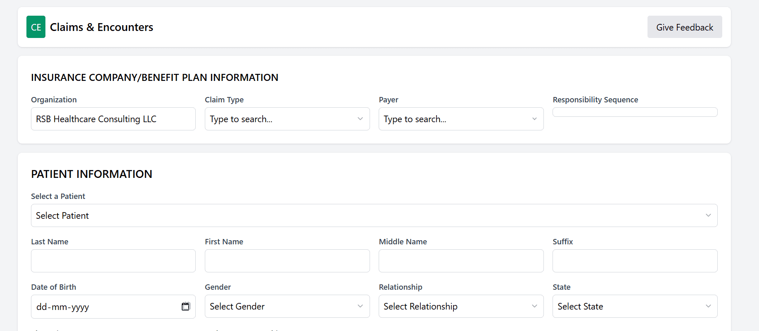Click the Last Name input field
The width and height of the screenshot is (759, 331).
pos(113,261)
